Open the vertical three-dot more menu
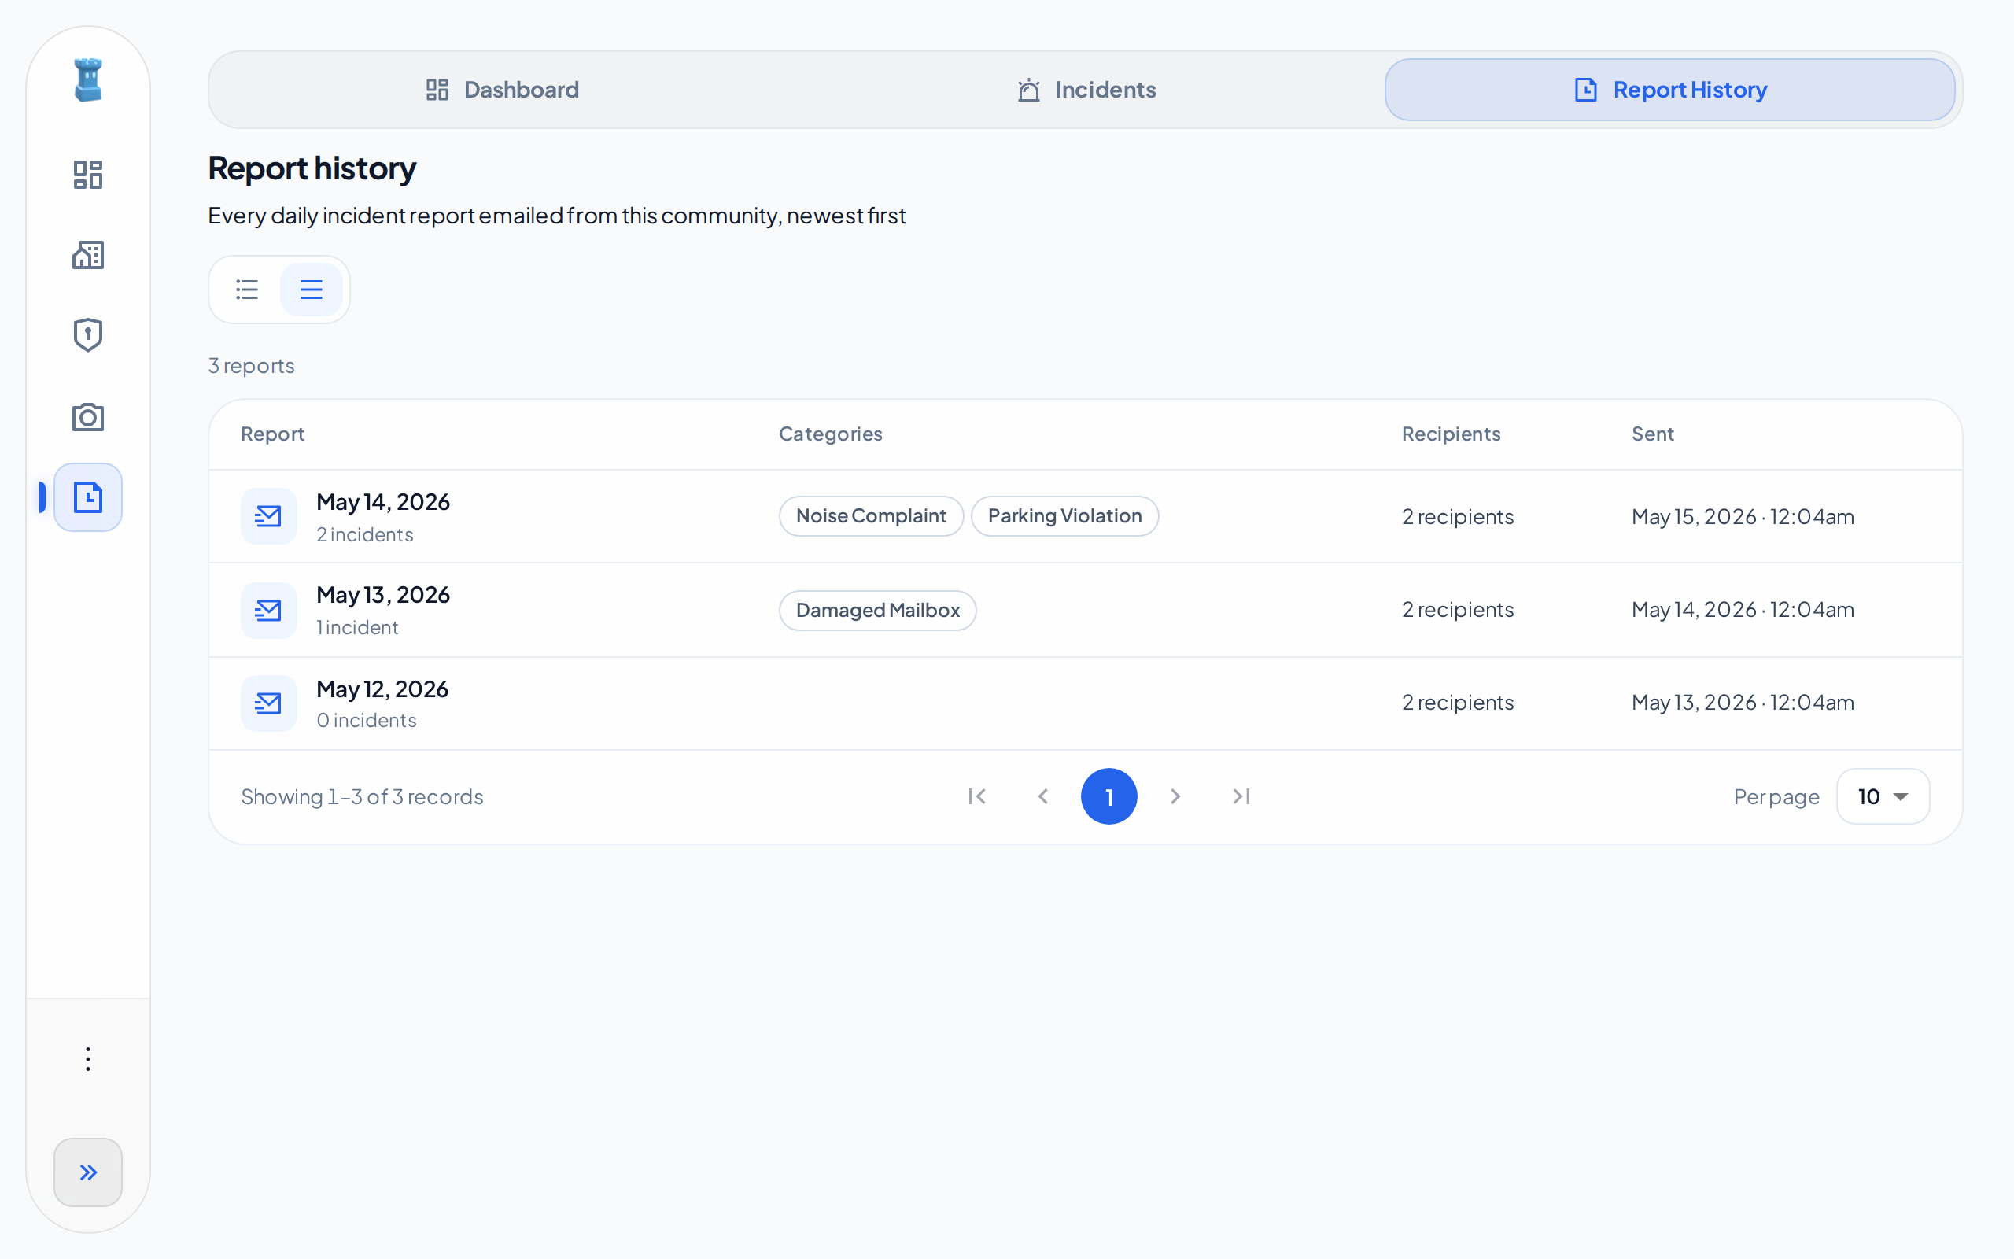This screenshot has height=1259, width=2014. click(87, 1059)
